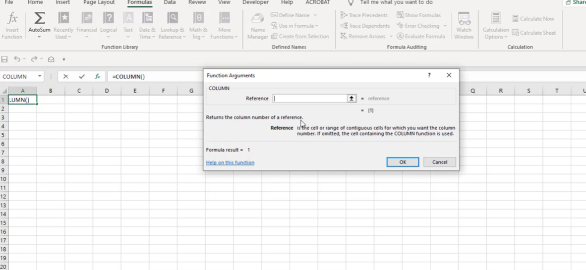Click the Reference input field
This screenshot has height=270, width=586.
point(310,99)
